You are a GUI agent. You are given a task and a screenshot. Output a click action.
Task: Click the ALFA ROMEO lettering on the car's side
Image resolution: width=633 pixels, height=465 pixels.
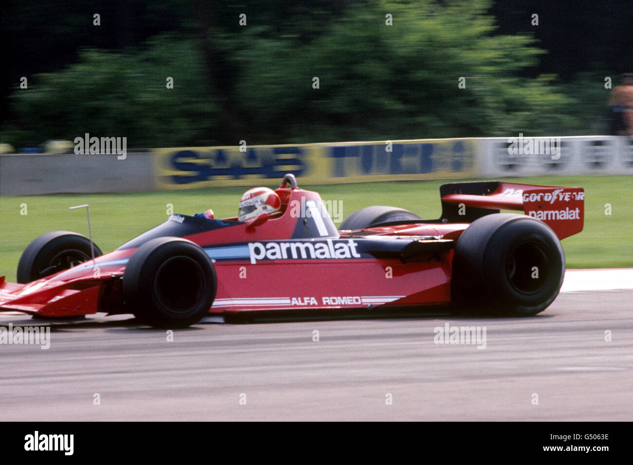coord(326,301)
